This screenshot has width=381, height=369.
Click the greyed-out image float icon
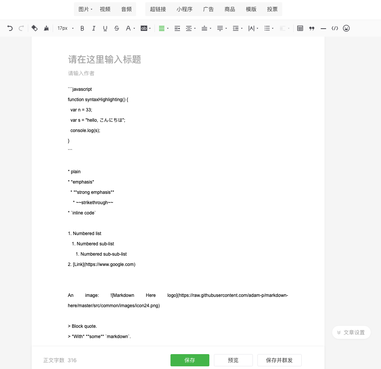[x=282, y=28]
